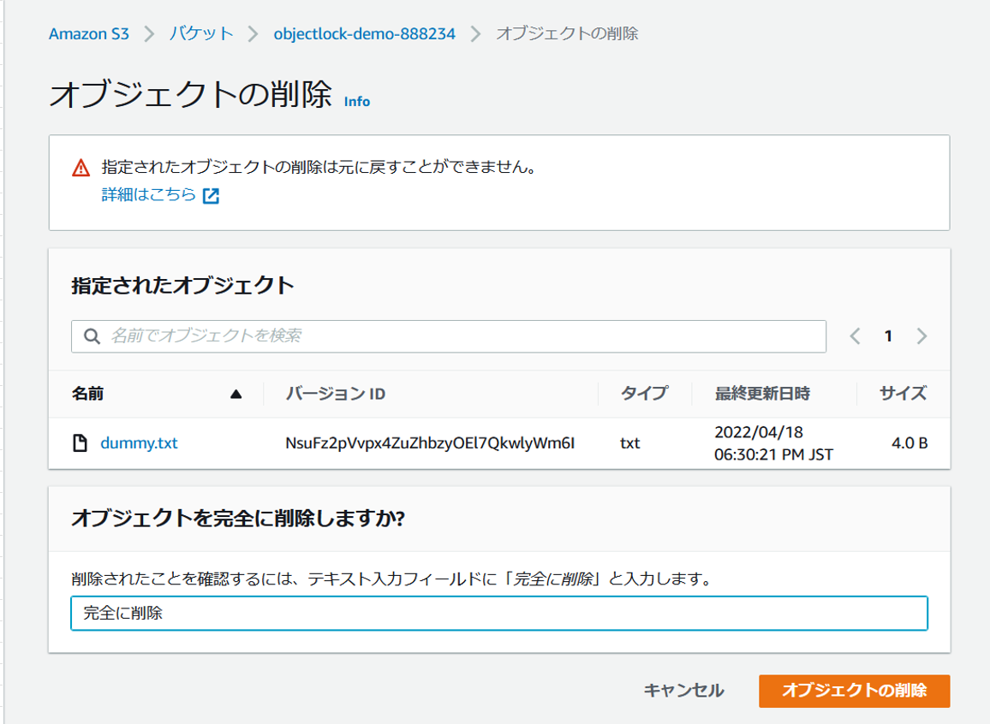The height and width of the screenshot is (724, 990).
Task: Click the サイズ column header
Action: [903, 394]
